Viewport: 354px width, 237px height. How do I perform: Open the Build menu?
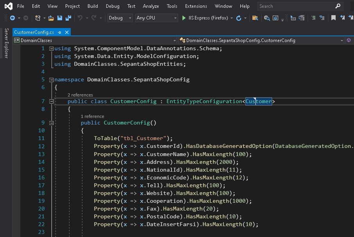93,6
